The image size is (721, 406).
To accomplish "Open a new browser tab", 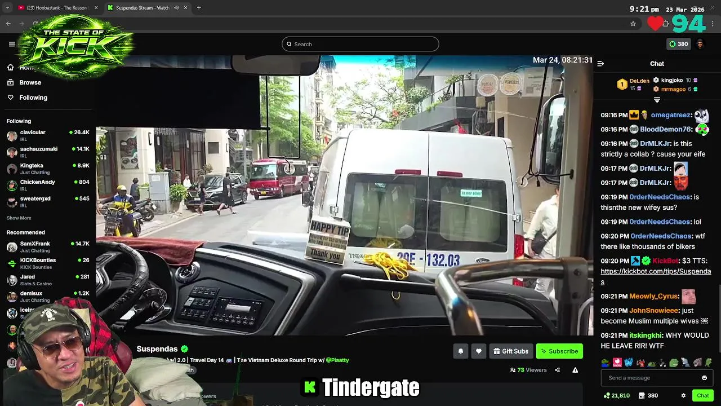I will coord(199,8).
